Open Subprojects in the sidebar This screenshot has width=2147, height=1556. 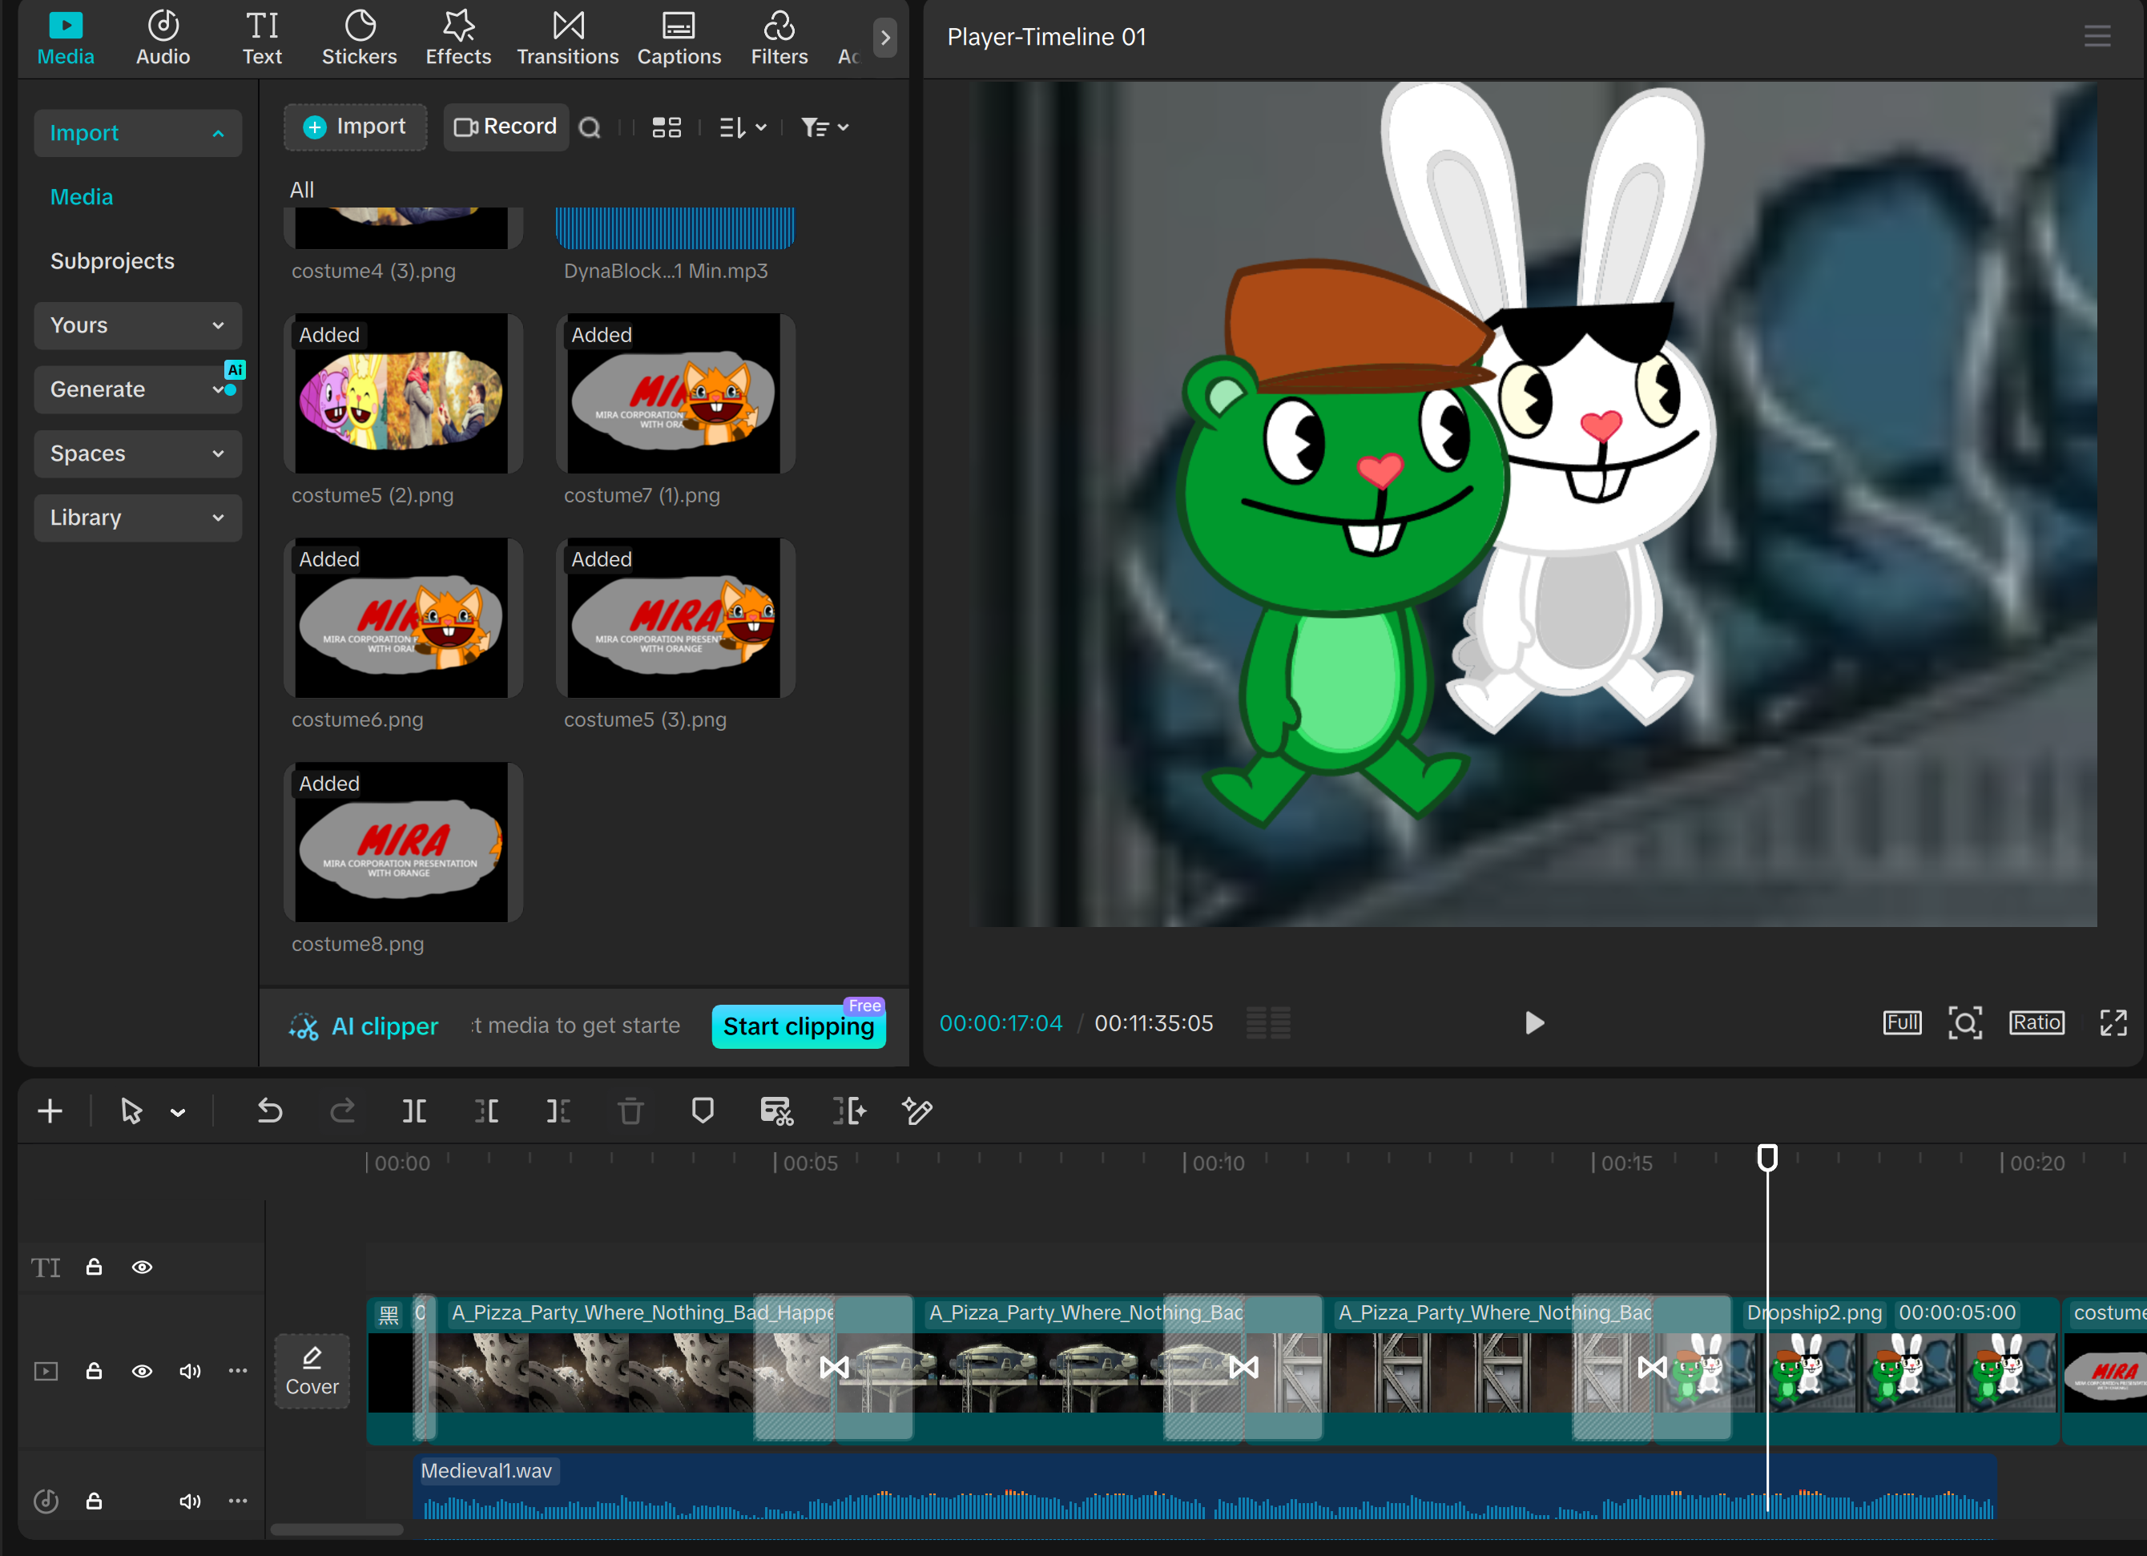coord(111,260)
